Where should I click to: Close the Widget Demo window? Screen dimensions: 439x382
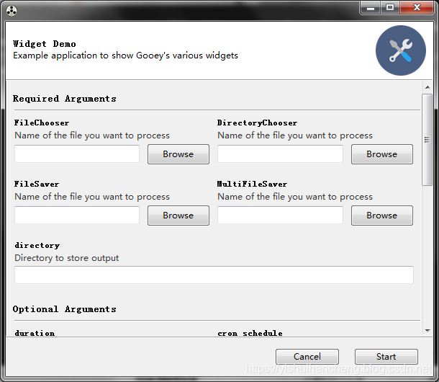click(x=417, y=8)
